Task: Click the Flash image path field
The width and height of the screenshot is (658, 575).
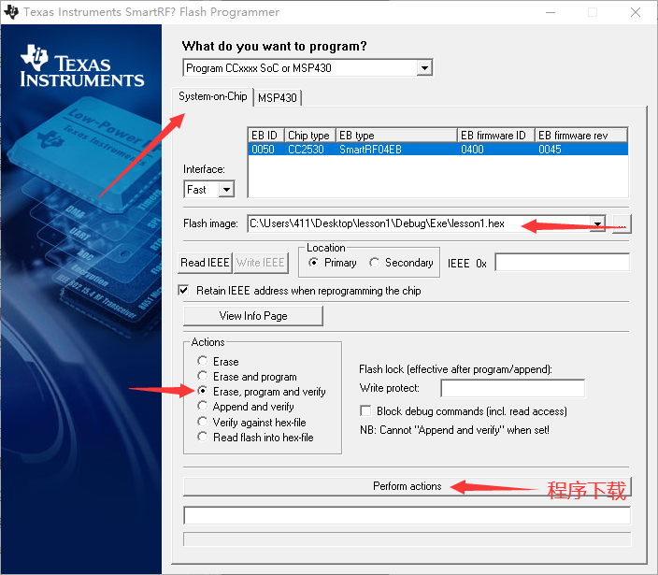Action: [x=419, y=223]
